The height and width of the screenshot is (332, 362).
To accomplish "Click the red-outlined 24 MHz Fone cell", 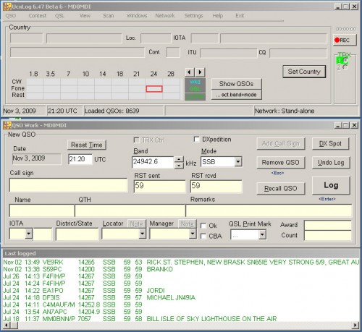I will pyautogui.click(x=154, y=89).
